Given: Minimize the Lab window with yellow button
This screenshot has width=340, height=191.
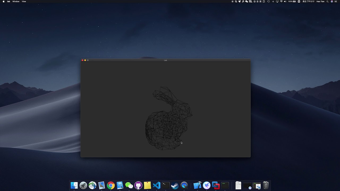Looking at the screenshot, I should click(x=85, y=60).
